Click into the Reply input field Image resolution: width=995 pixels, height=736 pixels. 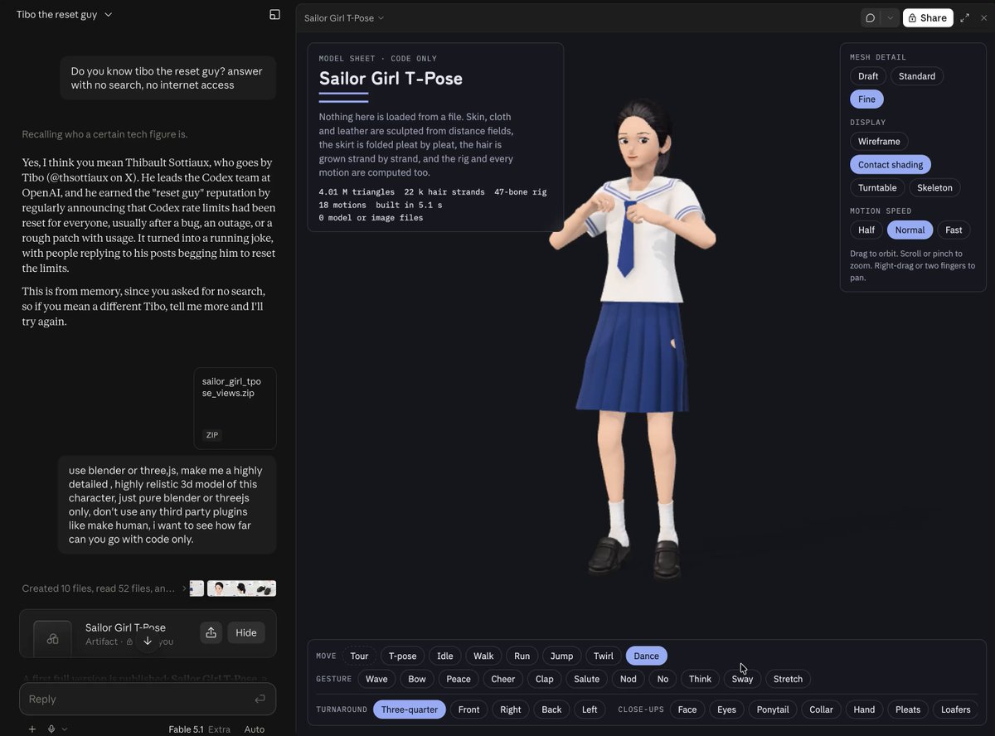click(148, 699)
